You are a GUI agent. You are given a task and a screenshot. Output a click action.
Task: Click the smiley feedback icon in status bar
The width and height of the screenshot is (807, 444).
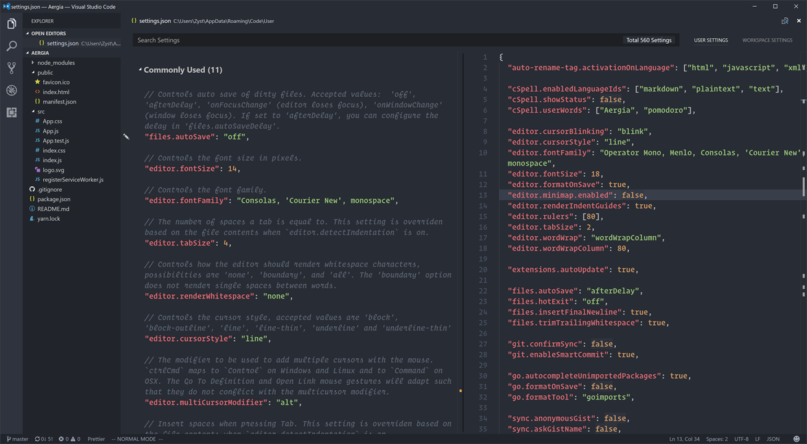coord(797,439)
